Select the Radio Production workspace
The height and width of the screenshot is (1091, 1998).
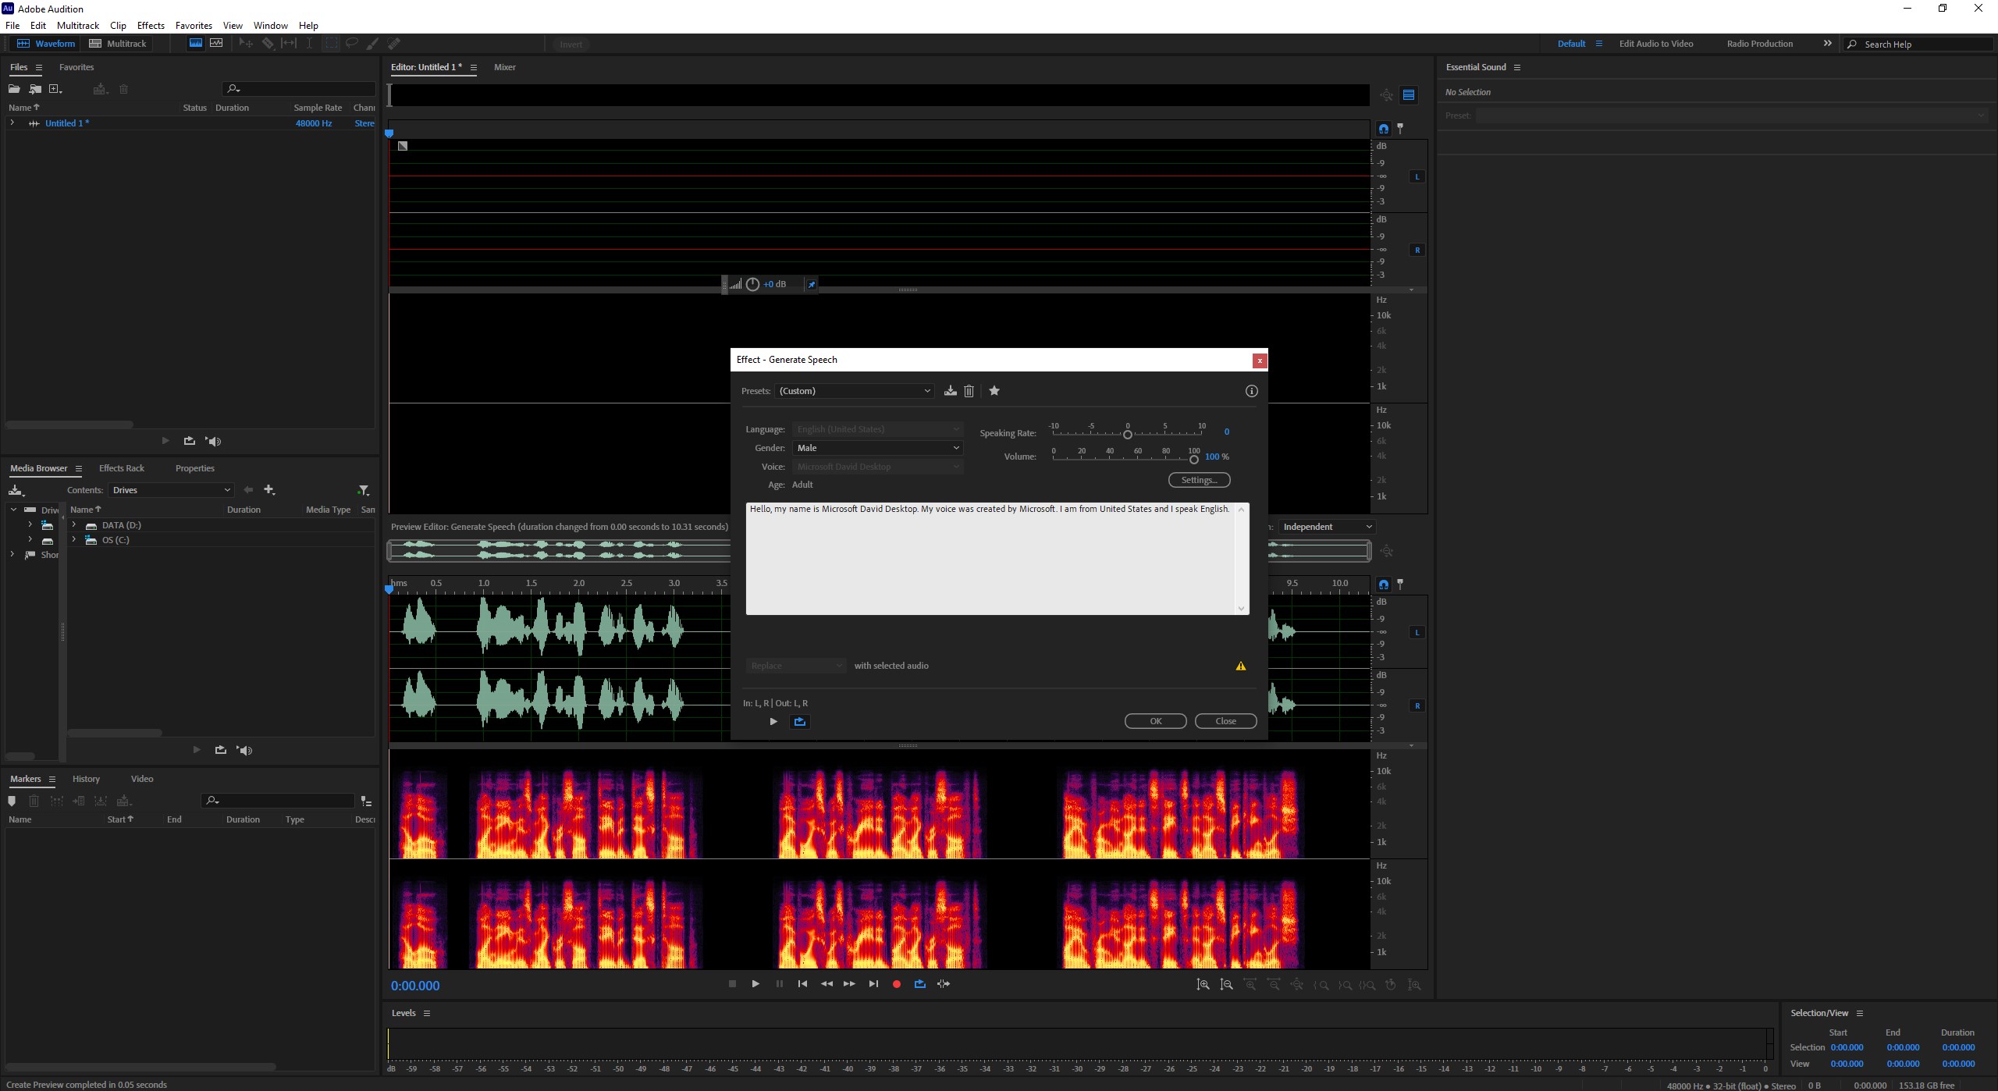1760,44
